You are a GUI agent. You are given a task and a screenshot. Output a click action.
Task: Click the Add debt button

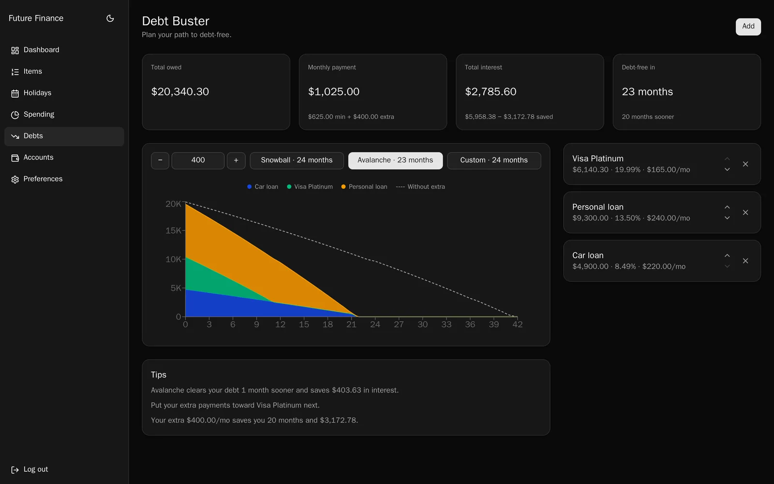(748, 27)
